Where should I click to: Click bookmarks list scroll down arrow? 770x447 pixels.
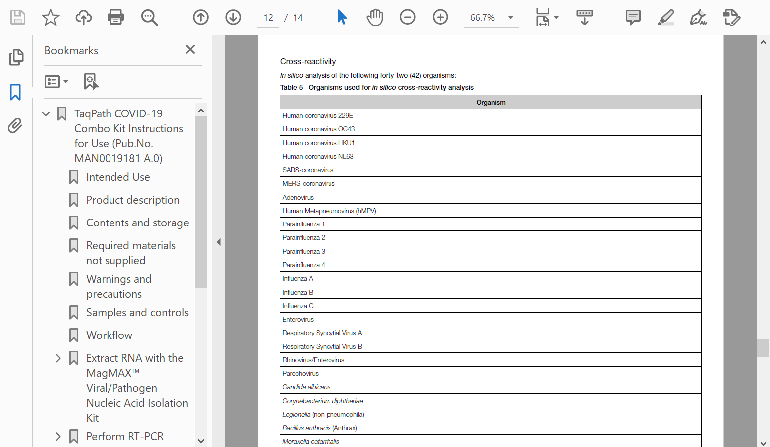pyautogui.click(x=201, y=441)
